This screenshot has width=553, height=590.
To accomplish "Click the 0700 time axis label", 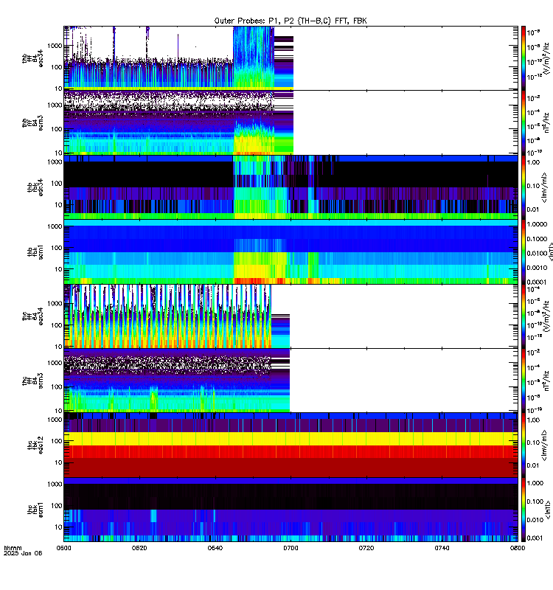I will coord(291,548).
